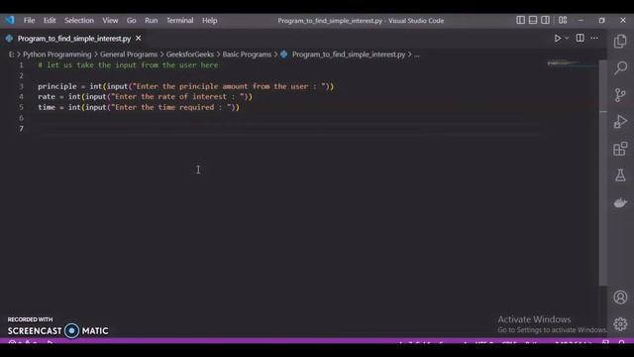Toggle the primary side bar layout icon
The image size is (634, 357).
520,20
